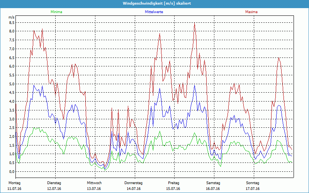This screenshot has width=309, height=193.
Task: Click the date 11.07.16
Action: coord(14,189)
